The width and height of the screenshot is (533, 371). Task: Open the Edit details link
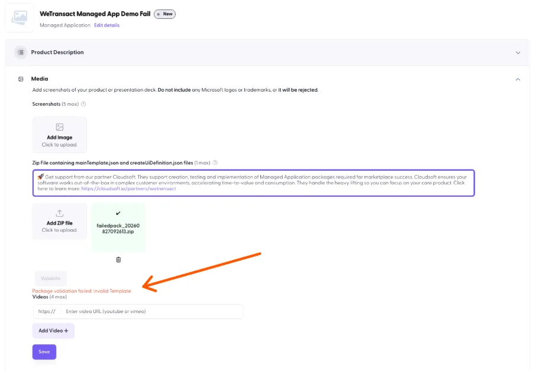106,25
